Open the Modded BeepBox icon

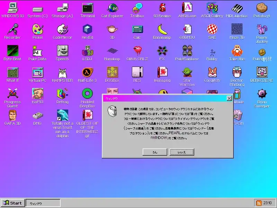click(88, 93)
